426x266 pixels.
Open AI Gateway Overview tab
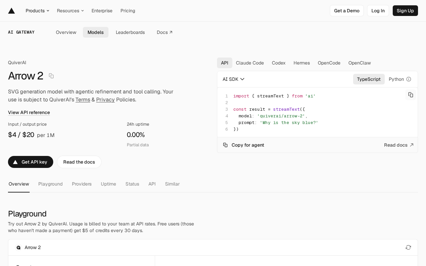[66, 32]
